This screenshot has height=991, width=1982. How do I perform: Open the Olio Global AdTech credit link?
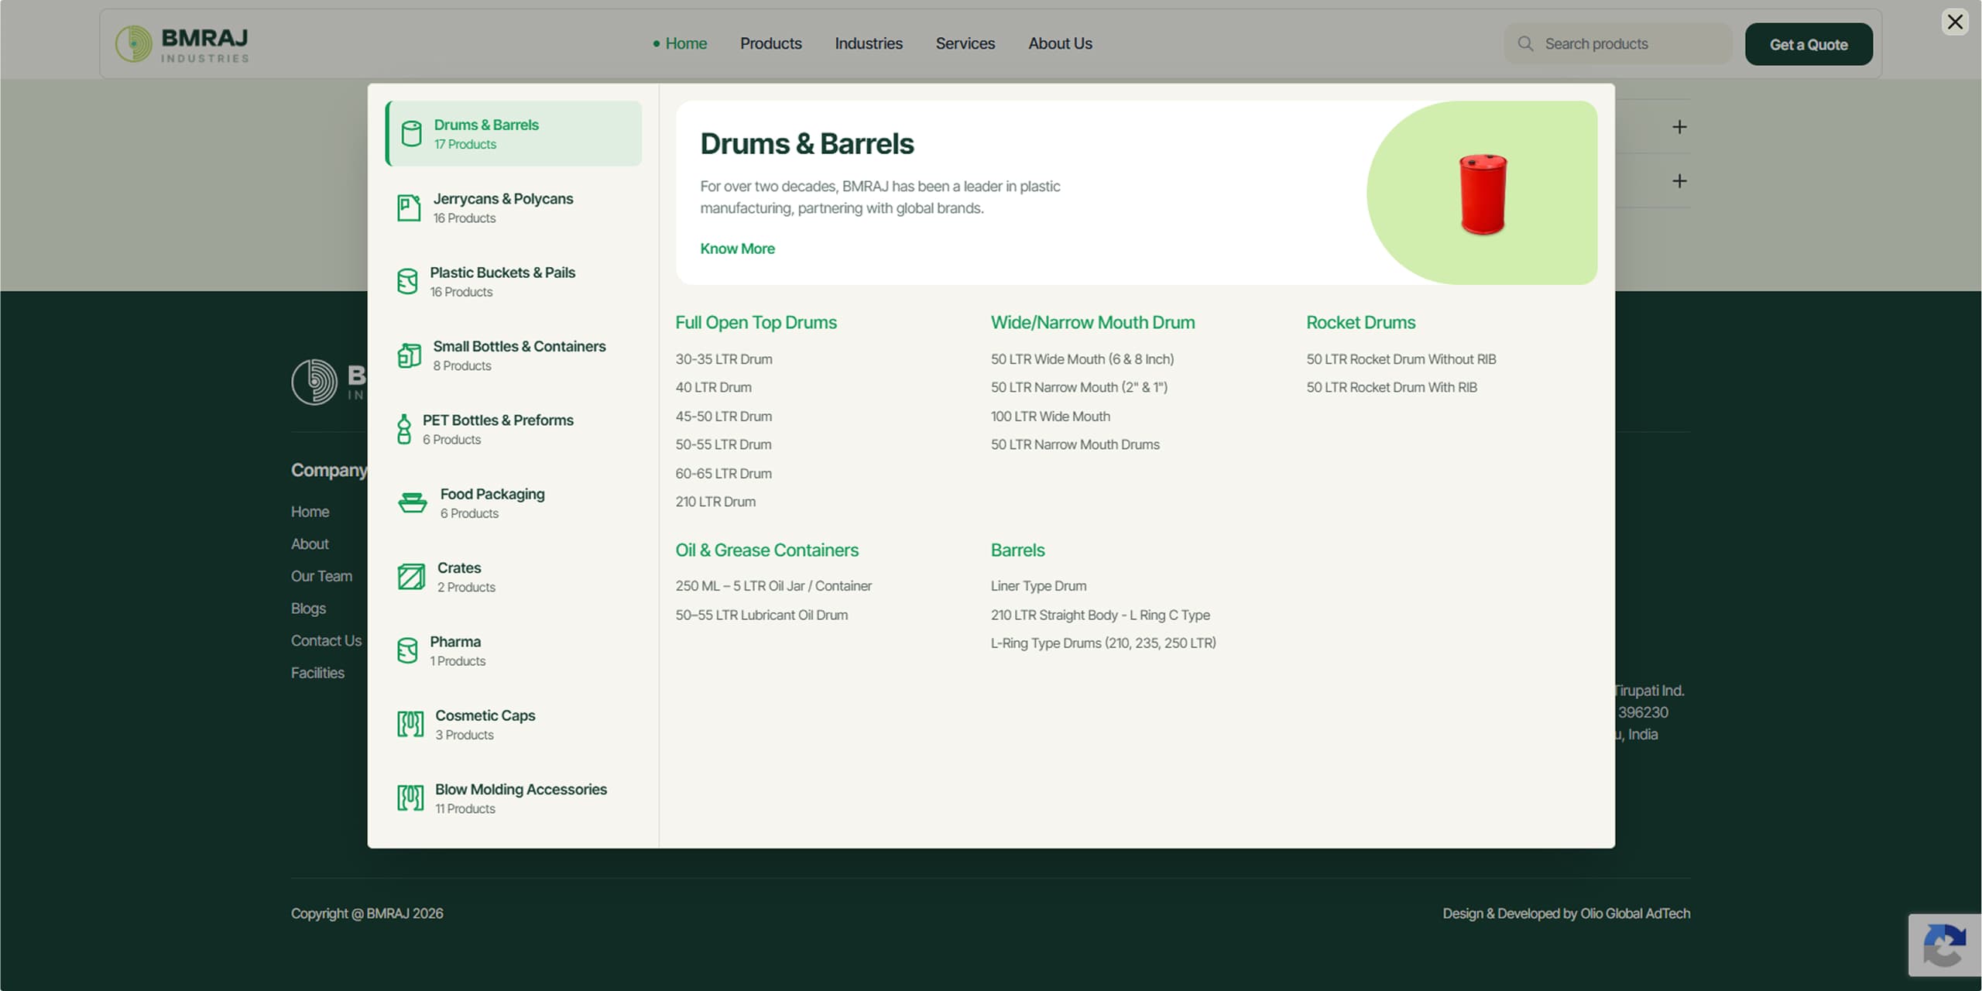tap(1635, 914)
